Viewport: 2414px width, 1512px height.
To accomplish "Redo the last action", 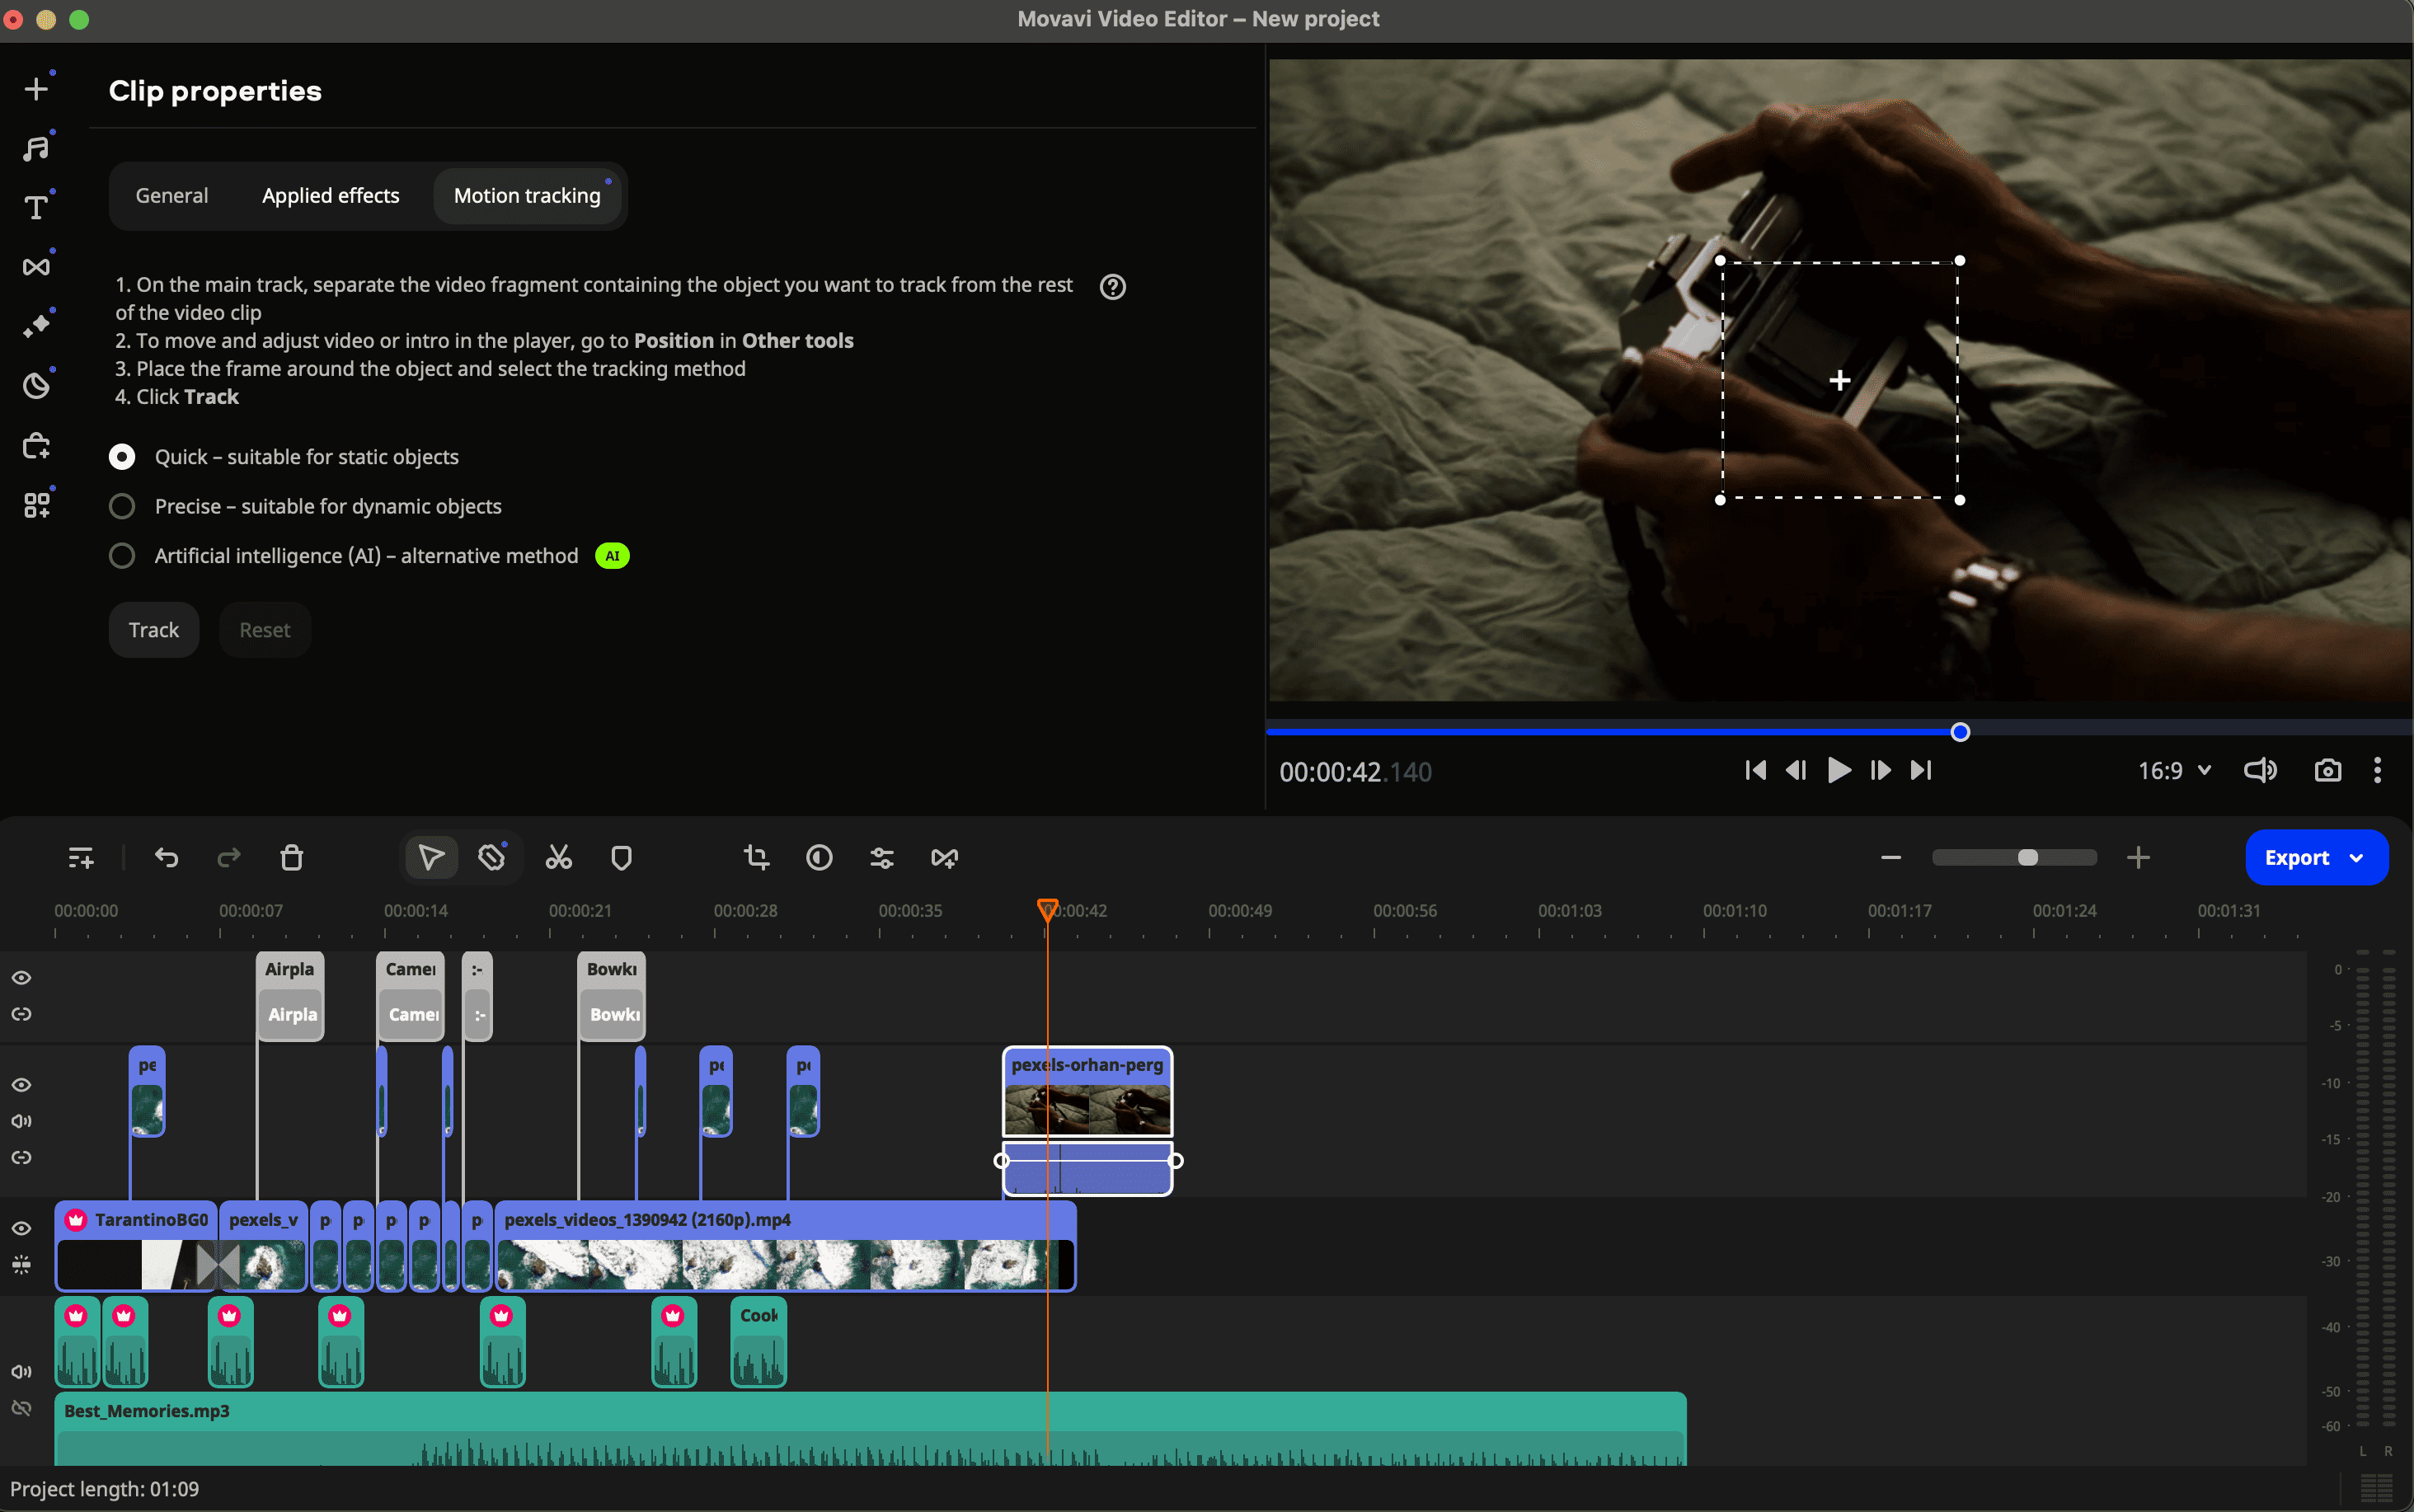I will 229,858.
